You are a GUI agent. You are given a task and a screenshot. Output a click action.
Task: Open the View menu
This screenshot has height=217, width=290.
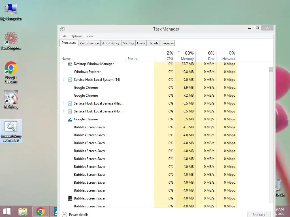90,36
